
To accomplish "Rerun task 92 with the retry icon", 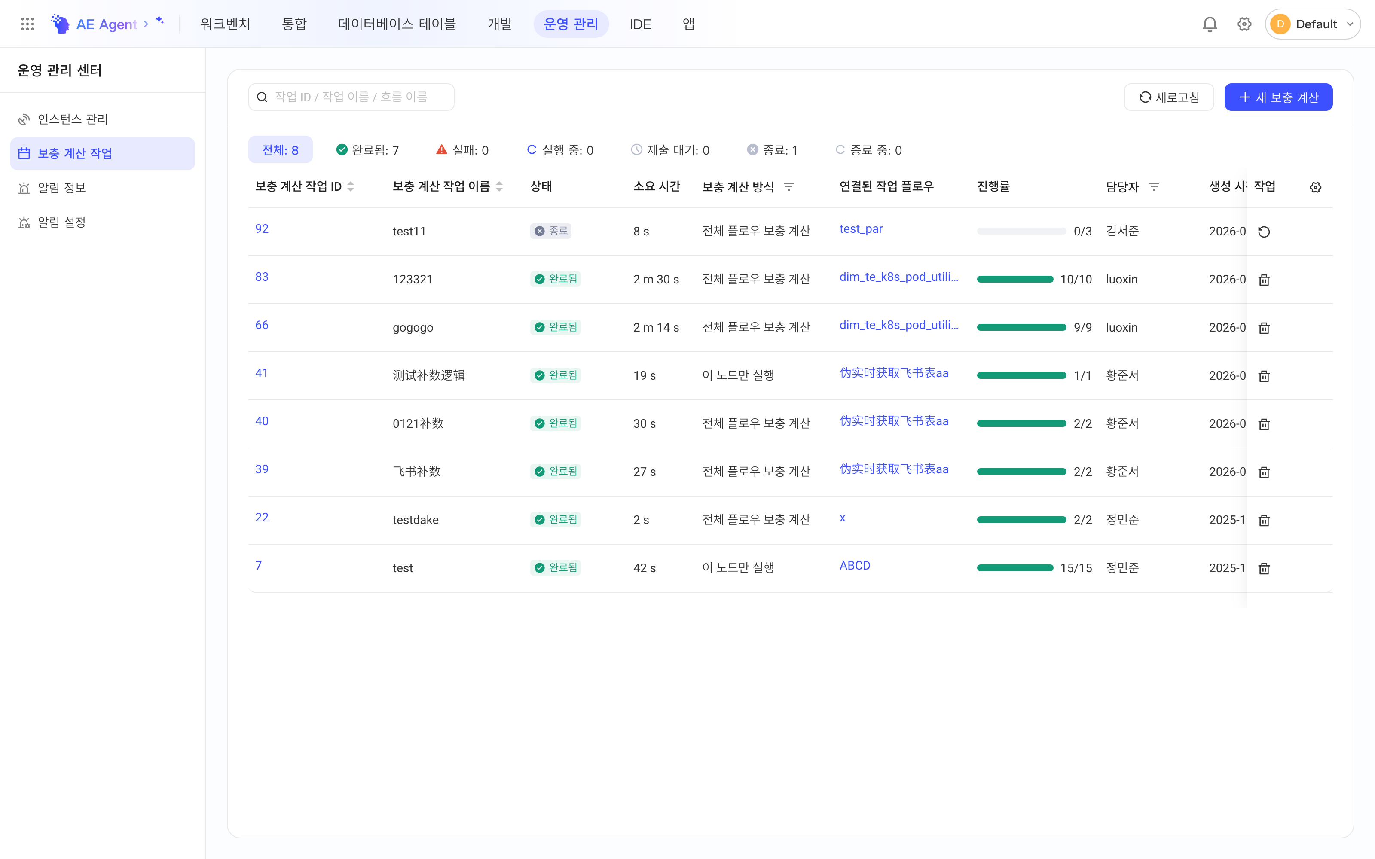I will (x=1264, y=231).
